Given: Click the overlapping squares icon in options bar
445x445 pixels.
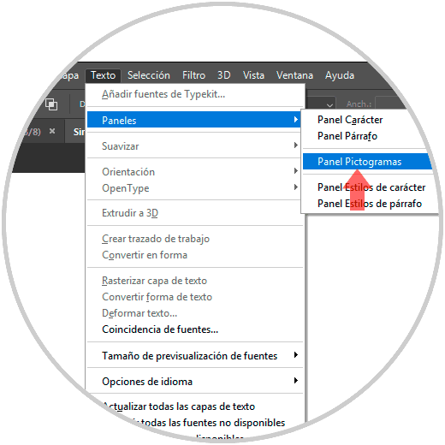Looking at the screenshot, I should [51, 104].
